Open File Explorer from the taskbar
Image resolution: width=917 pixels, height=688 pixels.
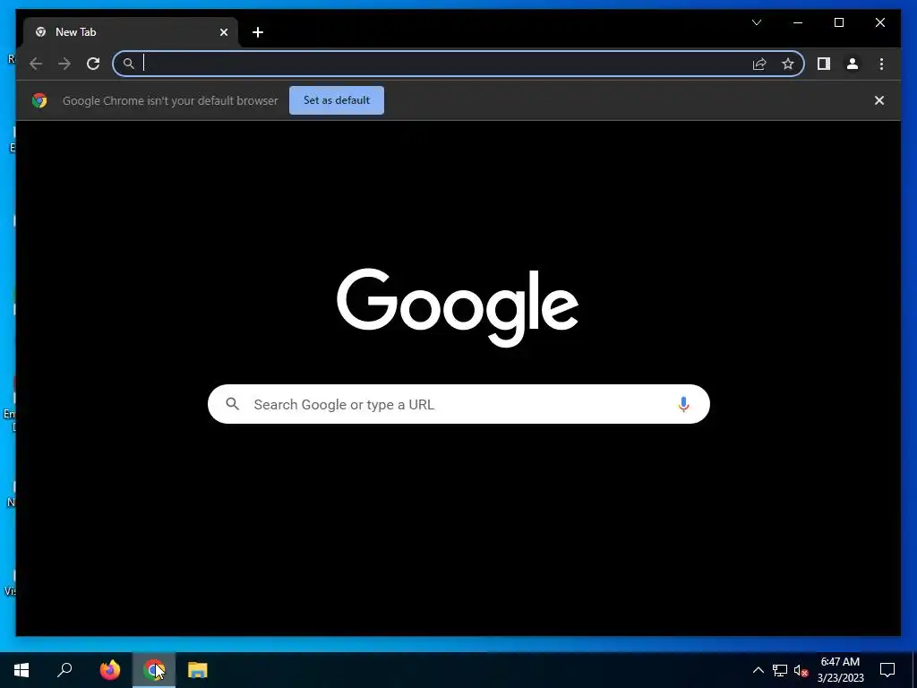click(x=198, y=670)
